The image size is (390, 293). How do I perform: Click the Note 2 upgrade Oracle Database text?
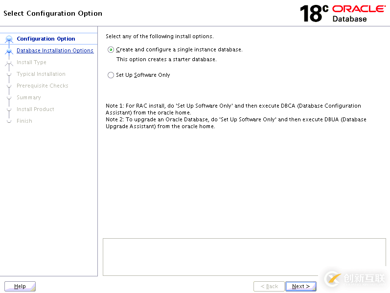point(236,123)
